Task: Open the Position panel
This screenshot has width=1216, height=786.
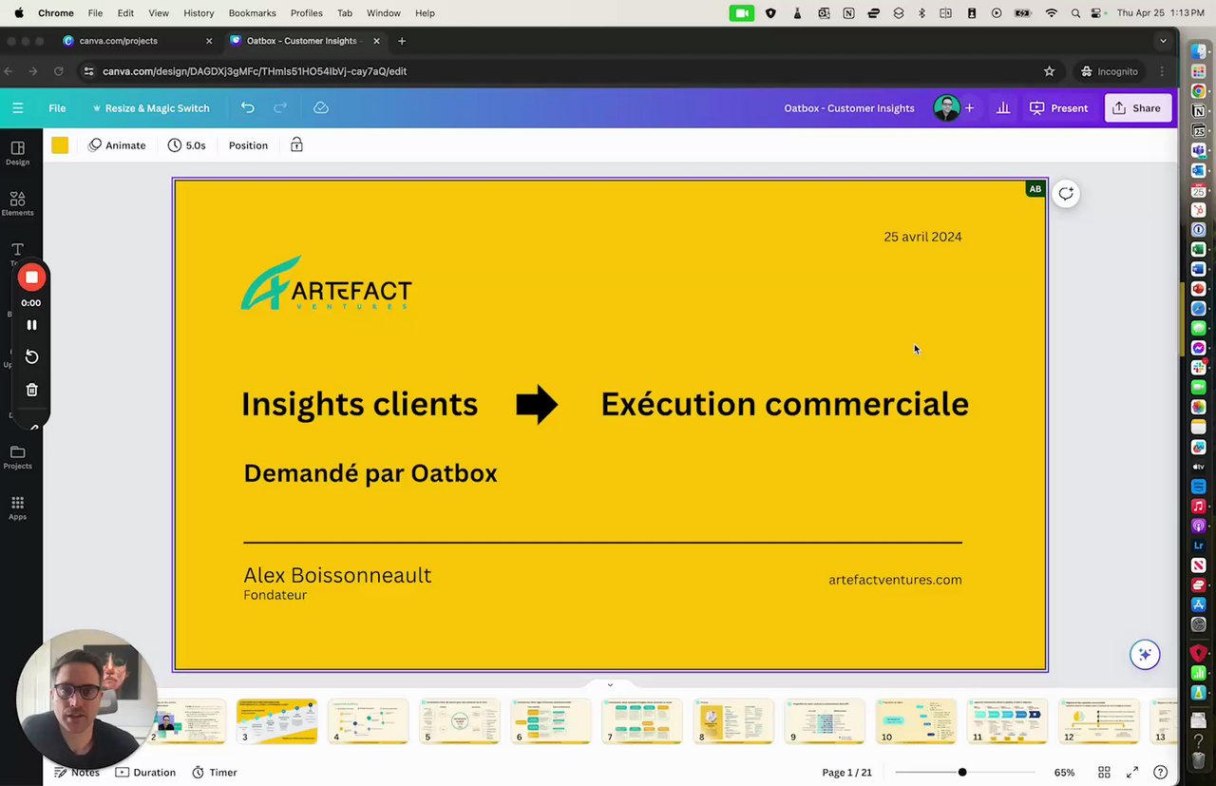Action: point(248,145)
